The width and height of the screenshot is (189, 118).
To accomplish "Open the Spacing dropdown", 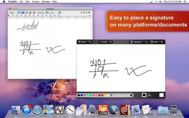I will (x=43, y=13).
